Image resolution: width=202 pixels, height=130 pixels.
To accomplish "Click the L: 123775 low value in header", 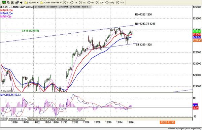I will coord(64,7).
